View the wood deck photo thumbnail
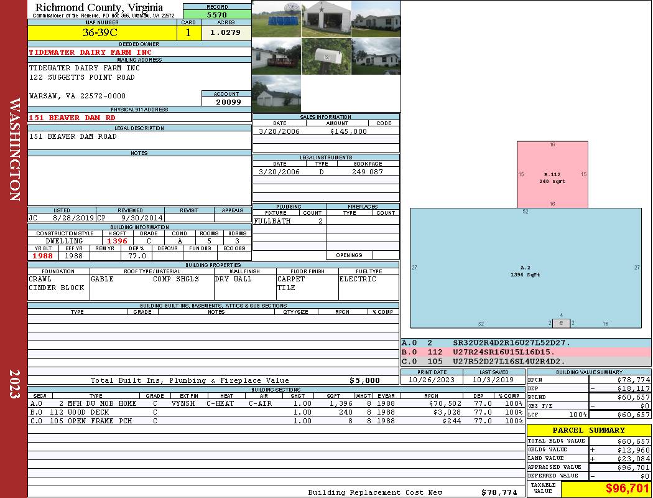Viewport: 653px width, 498px height. tap(276, 57)
